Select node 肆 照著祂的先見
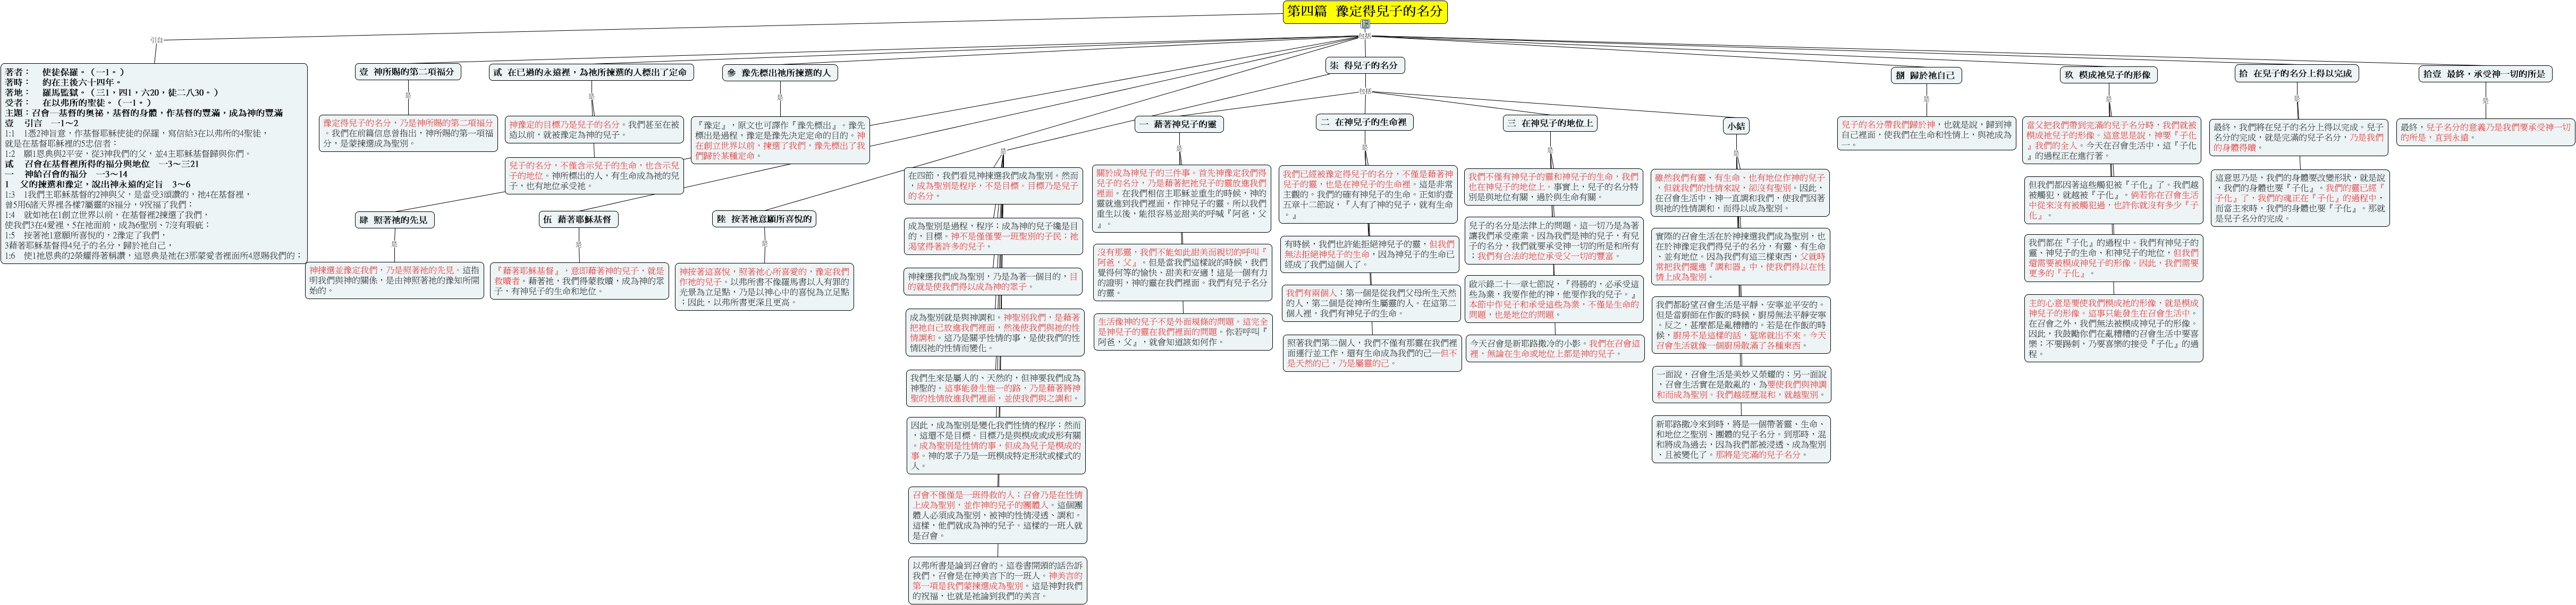This screenshot has width=2576, height=605. tap(394, 219)
